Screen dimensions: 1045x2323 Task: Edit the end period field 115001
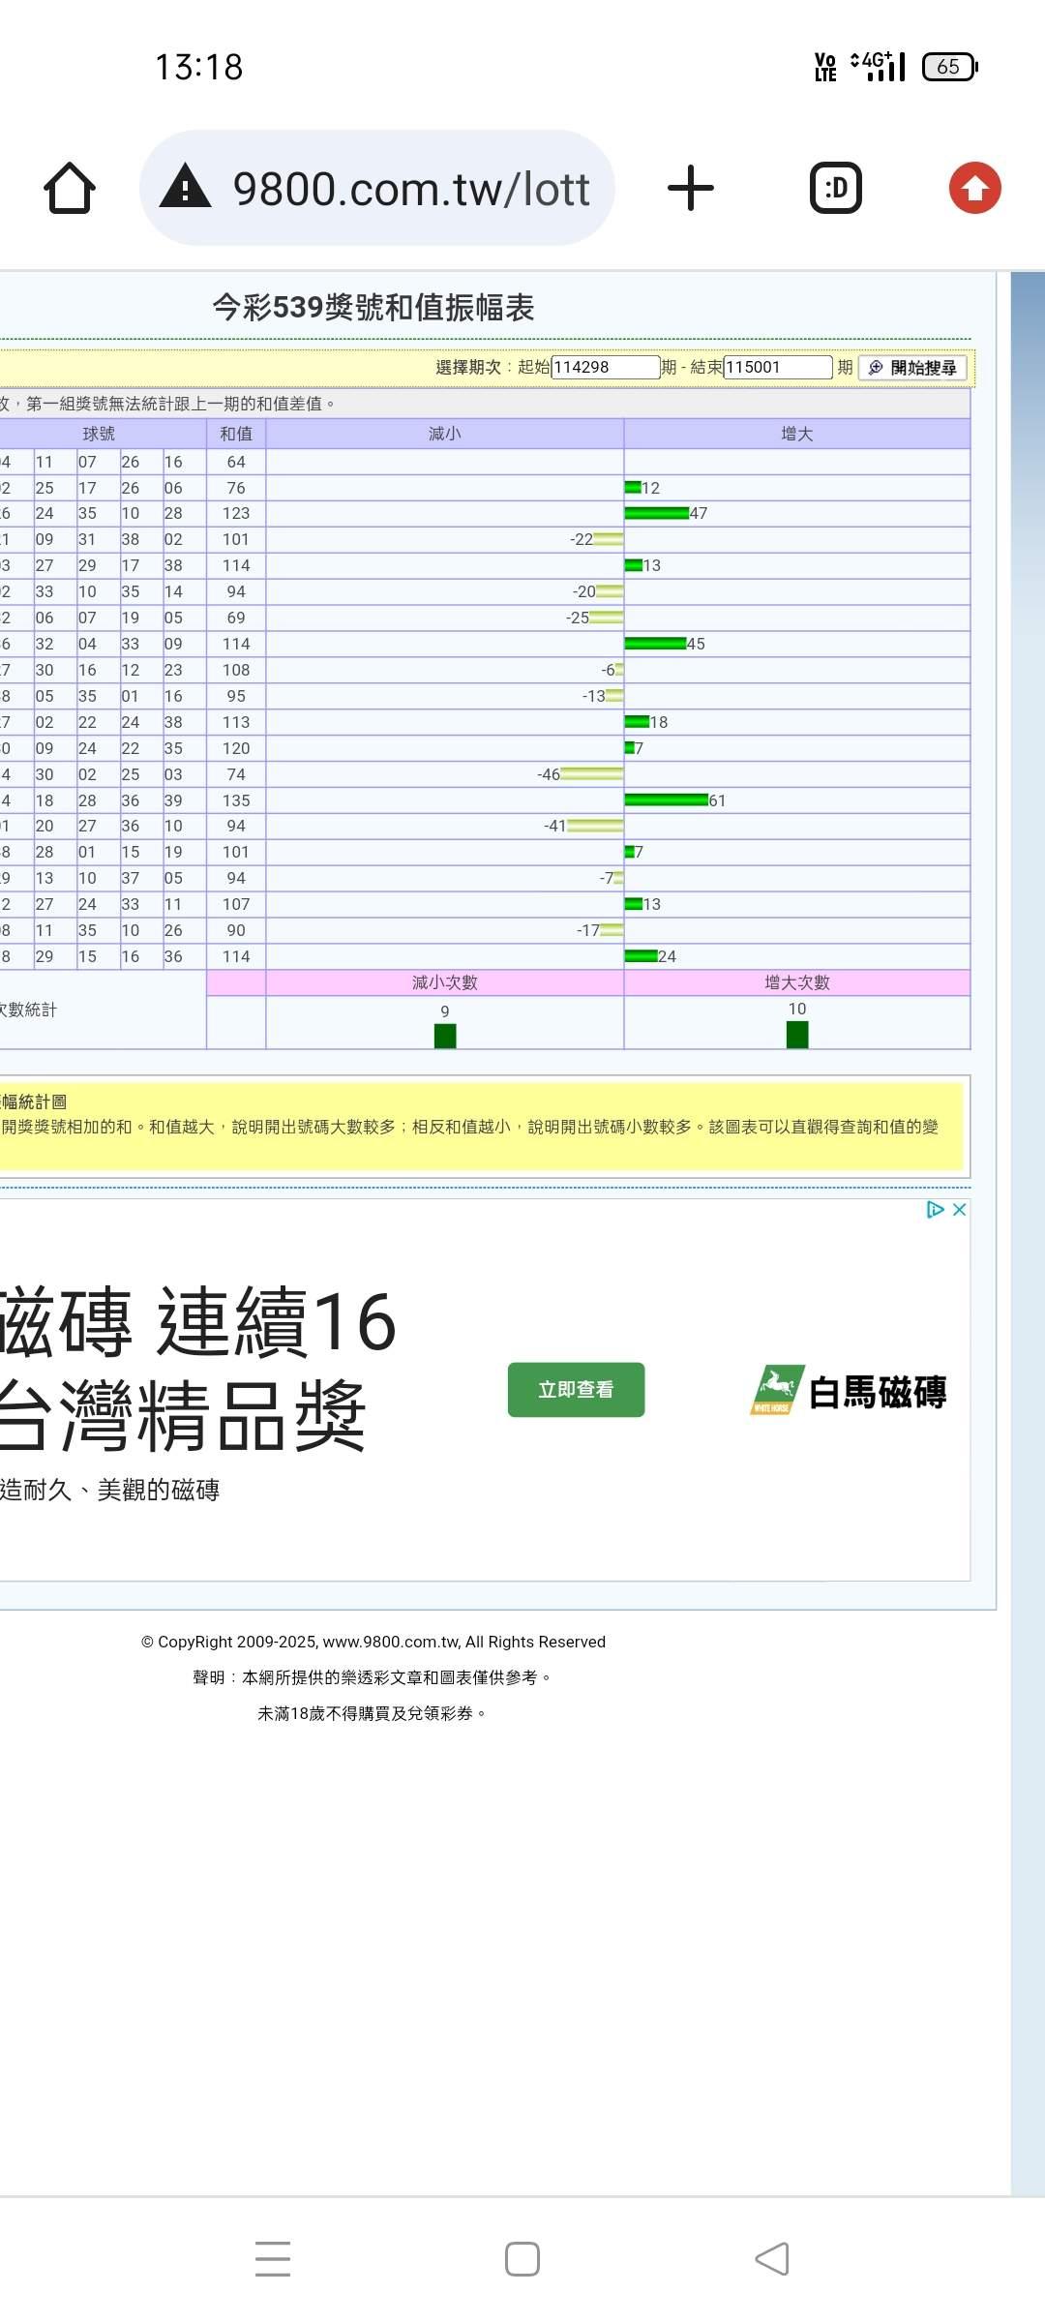click(x=777, y=368)
